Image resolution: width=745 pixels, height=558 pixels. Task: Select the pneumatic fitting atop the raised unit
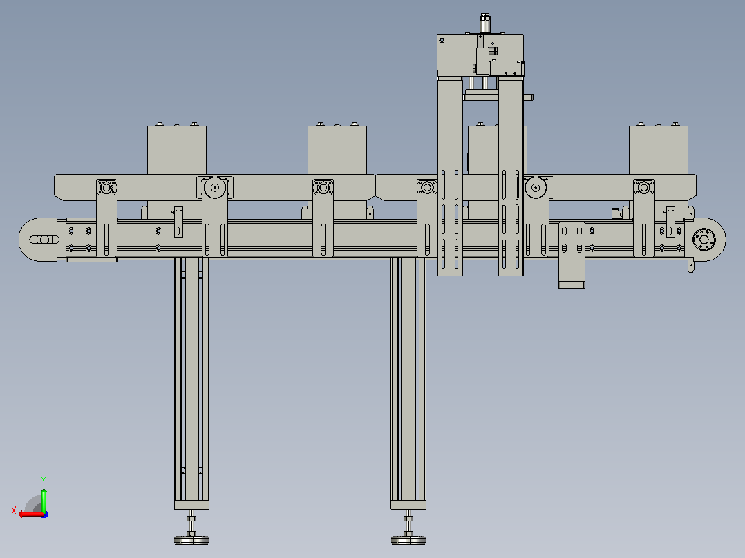click(484, 23)
